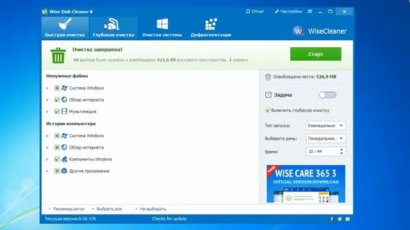Expand Система Windows under Ненужные файлы
The image size is (410, 230).
pyautogui.click(x=47, y=88)
